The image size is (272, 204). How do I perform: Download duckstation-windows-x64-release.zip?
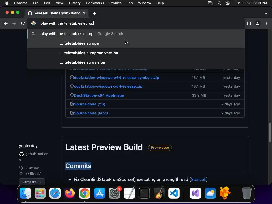(108, 86)
